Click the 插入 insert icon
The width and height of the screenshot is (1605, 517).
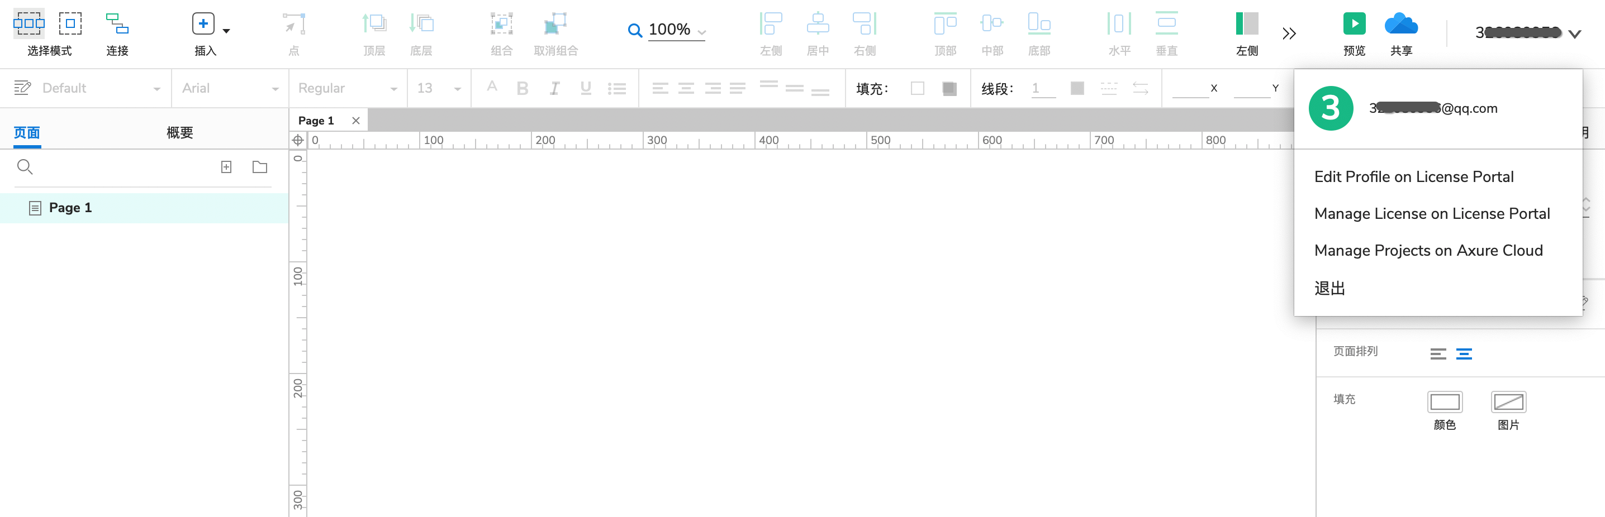click(x=203, y=23)
